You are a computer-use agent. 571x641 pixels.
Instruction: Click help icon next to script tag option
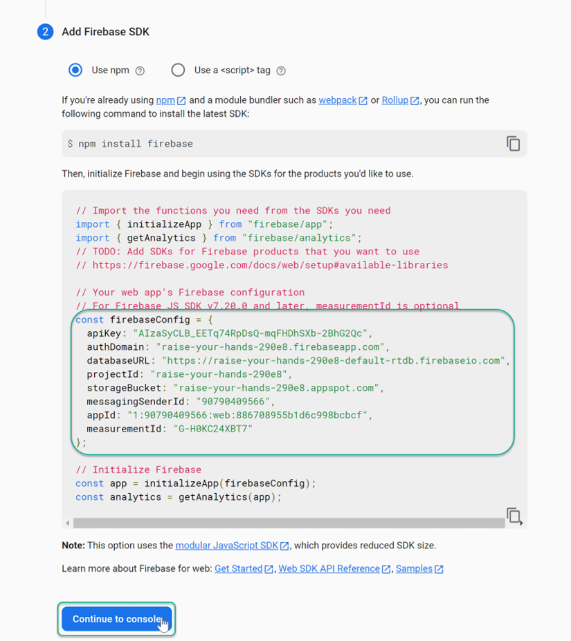pos(280,71)
